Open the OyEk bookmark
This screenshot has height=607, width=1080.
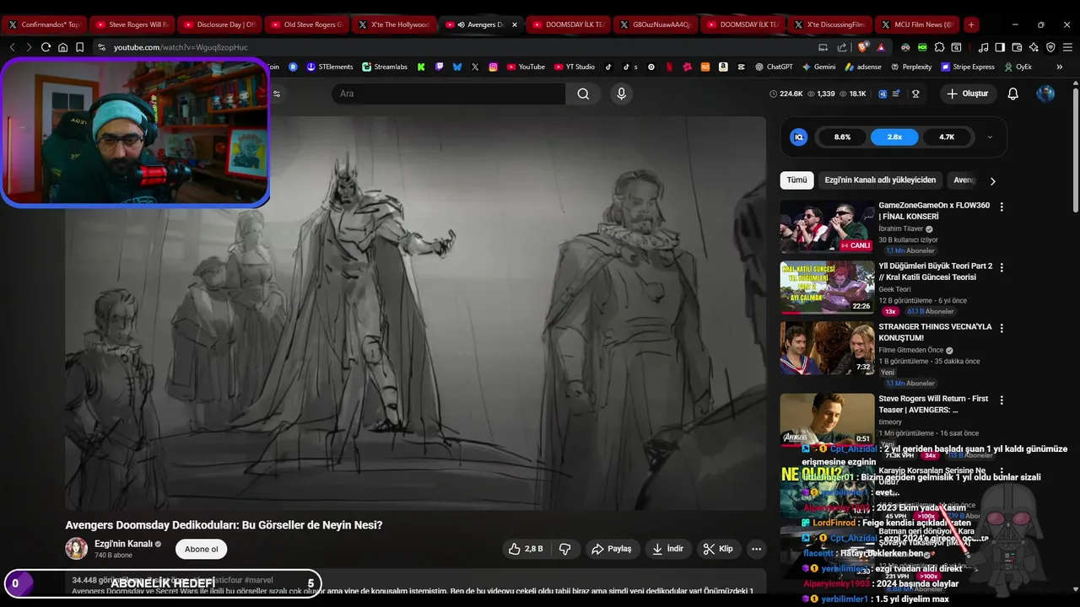(1018, 67)
